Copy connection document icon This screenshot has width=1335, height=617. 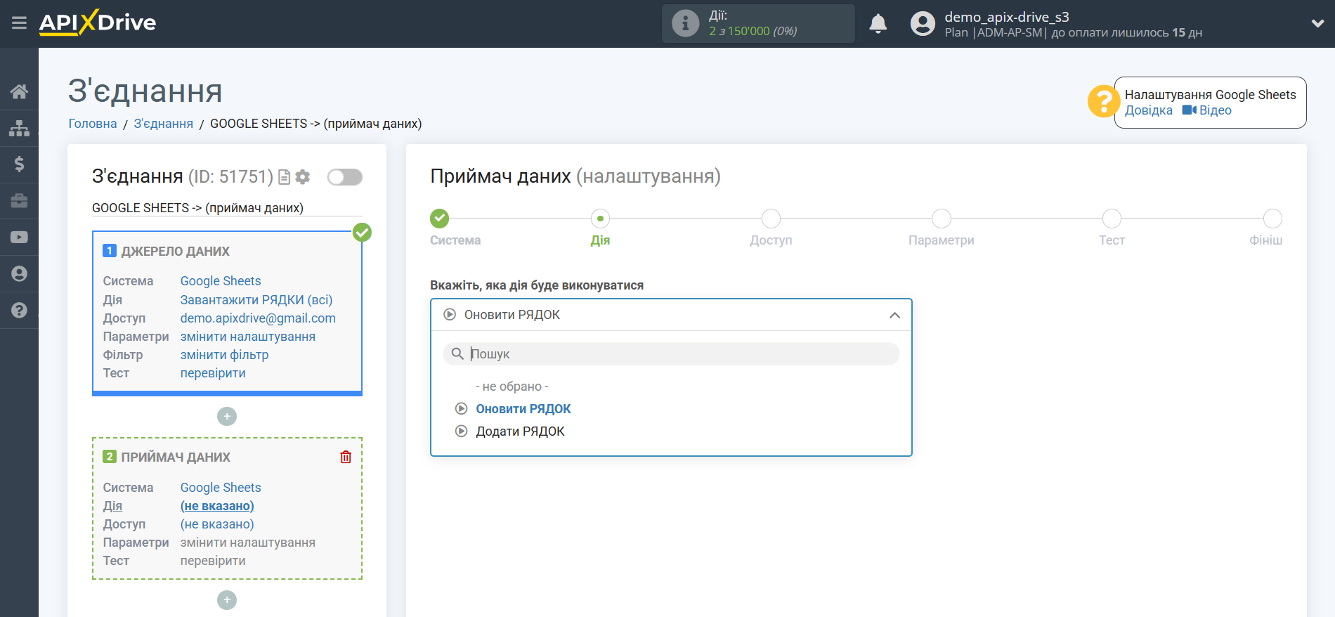[x=284, y=177]
